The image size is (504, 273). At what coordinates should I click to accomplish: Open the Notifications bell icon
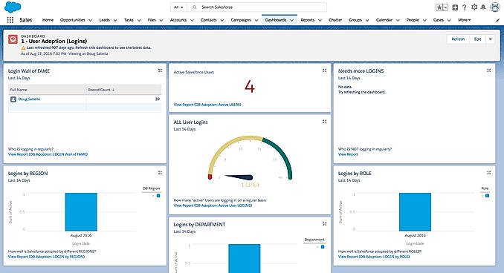(483, 7)
